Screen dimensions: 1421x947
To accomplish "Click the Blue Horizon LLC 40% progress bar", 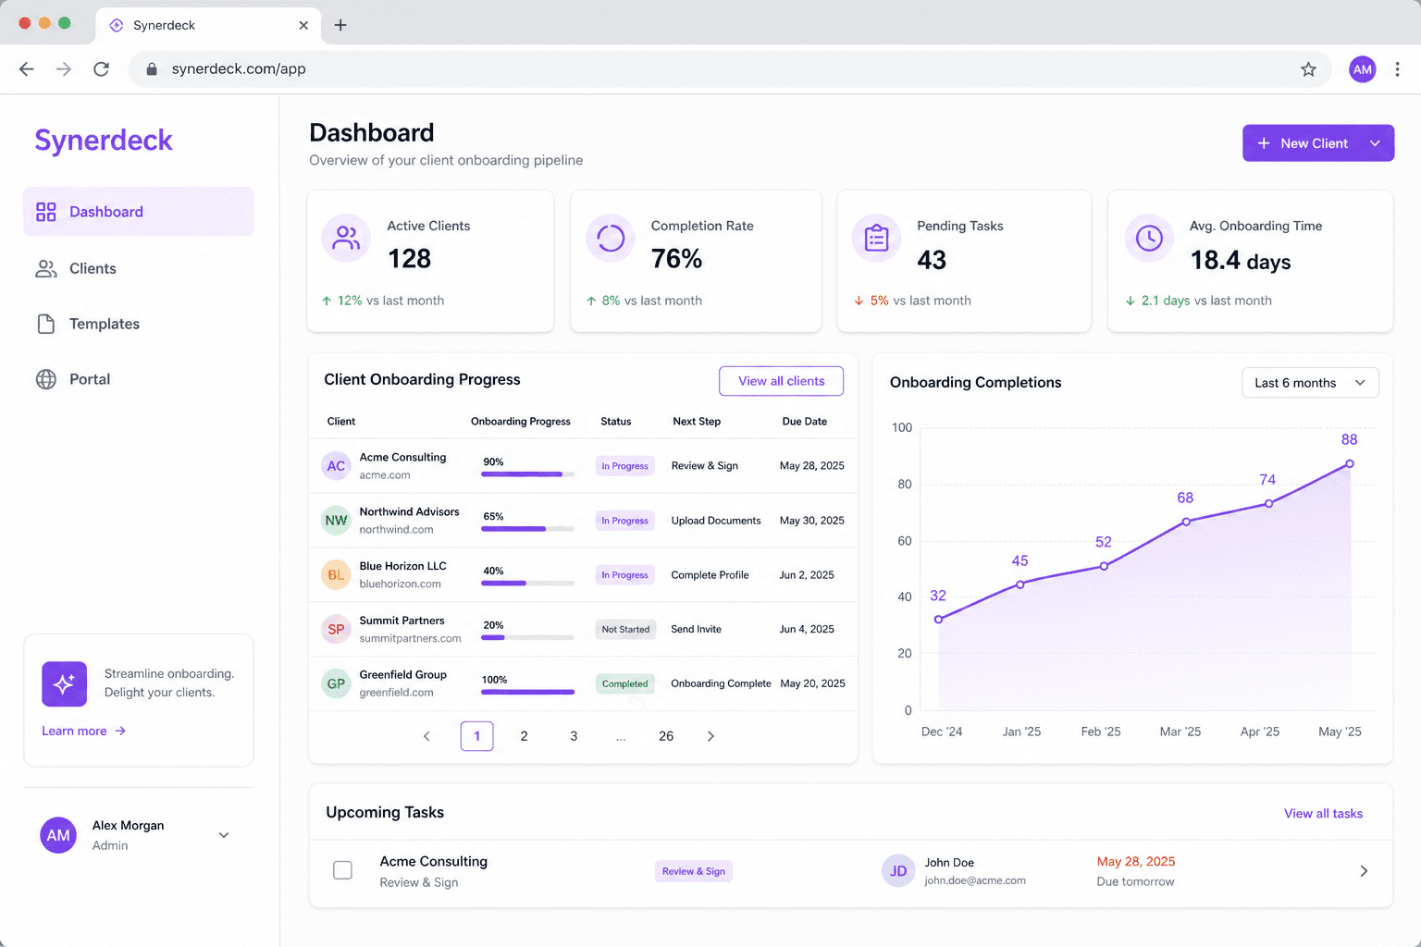I will (527, 583).
